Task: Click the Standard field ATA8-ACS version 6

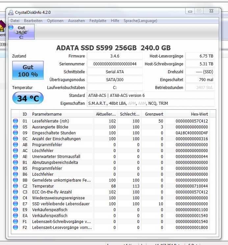Action: pos(151,96)
